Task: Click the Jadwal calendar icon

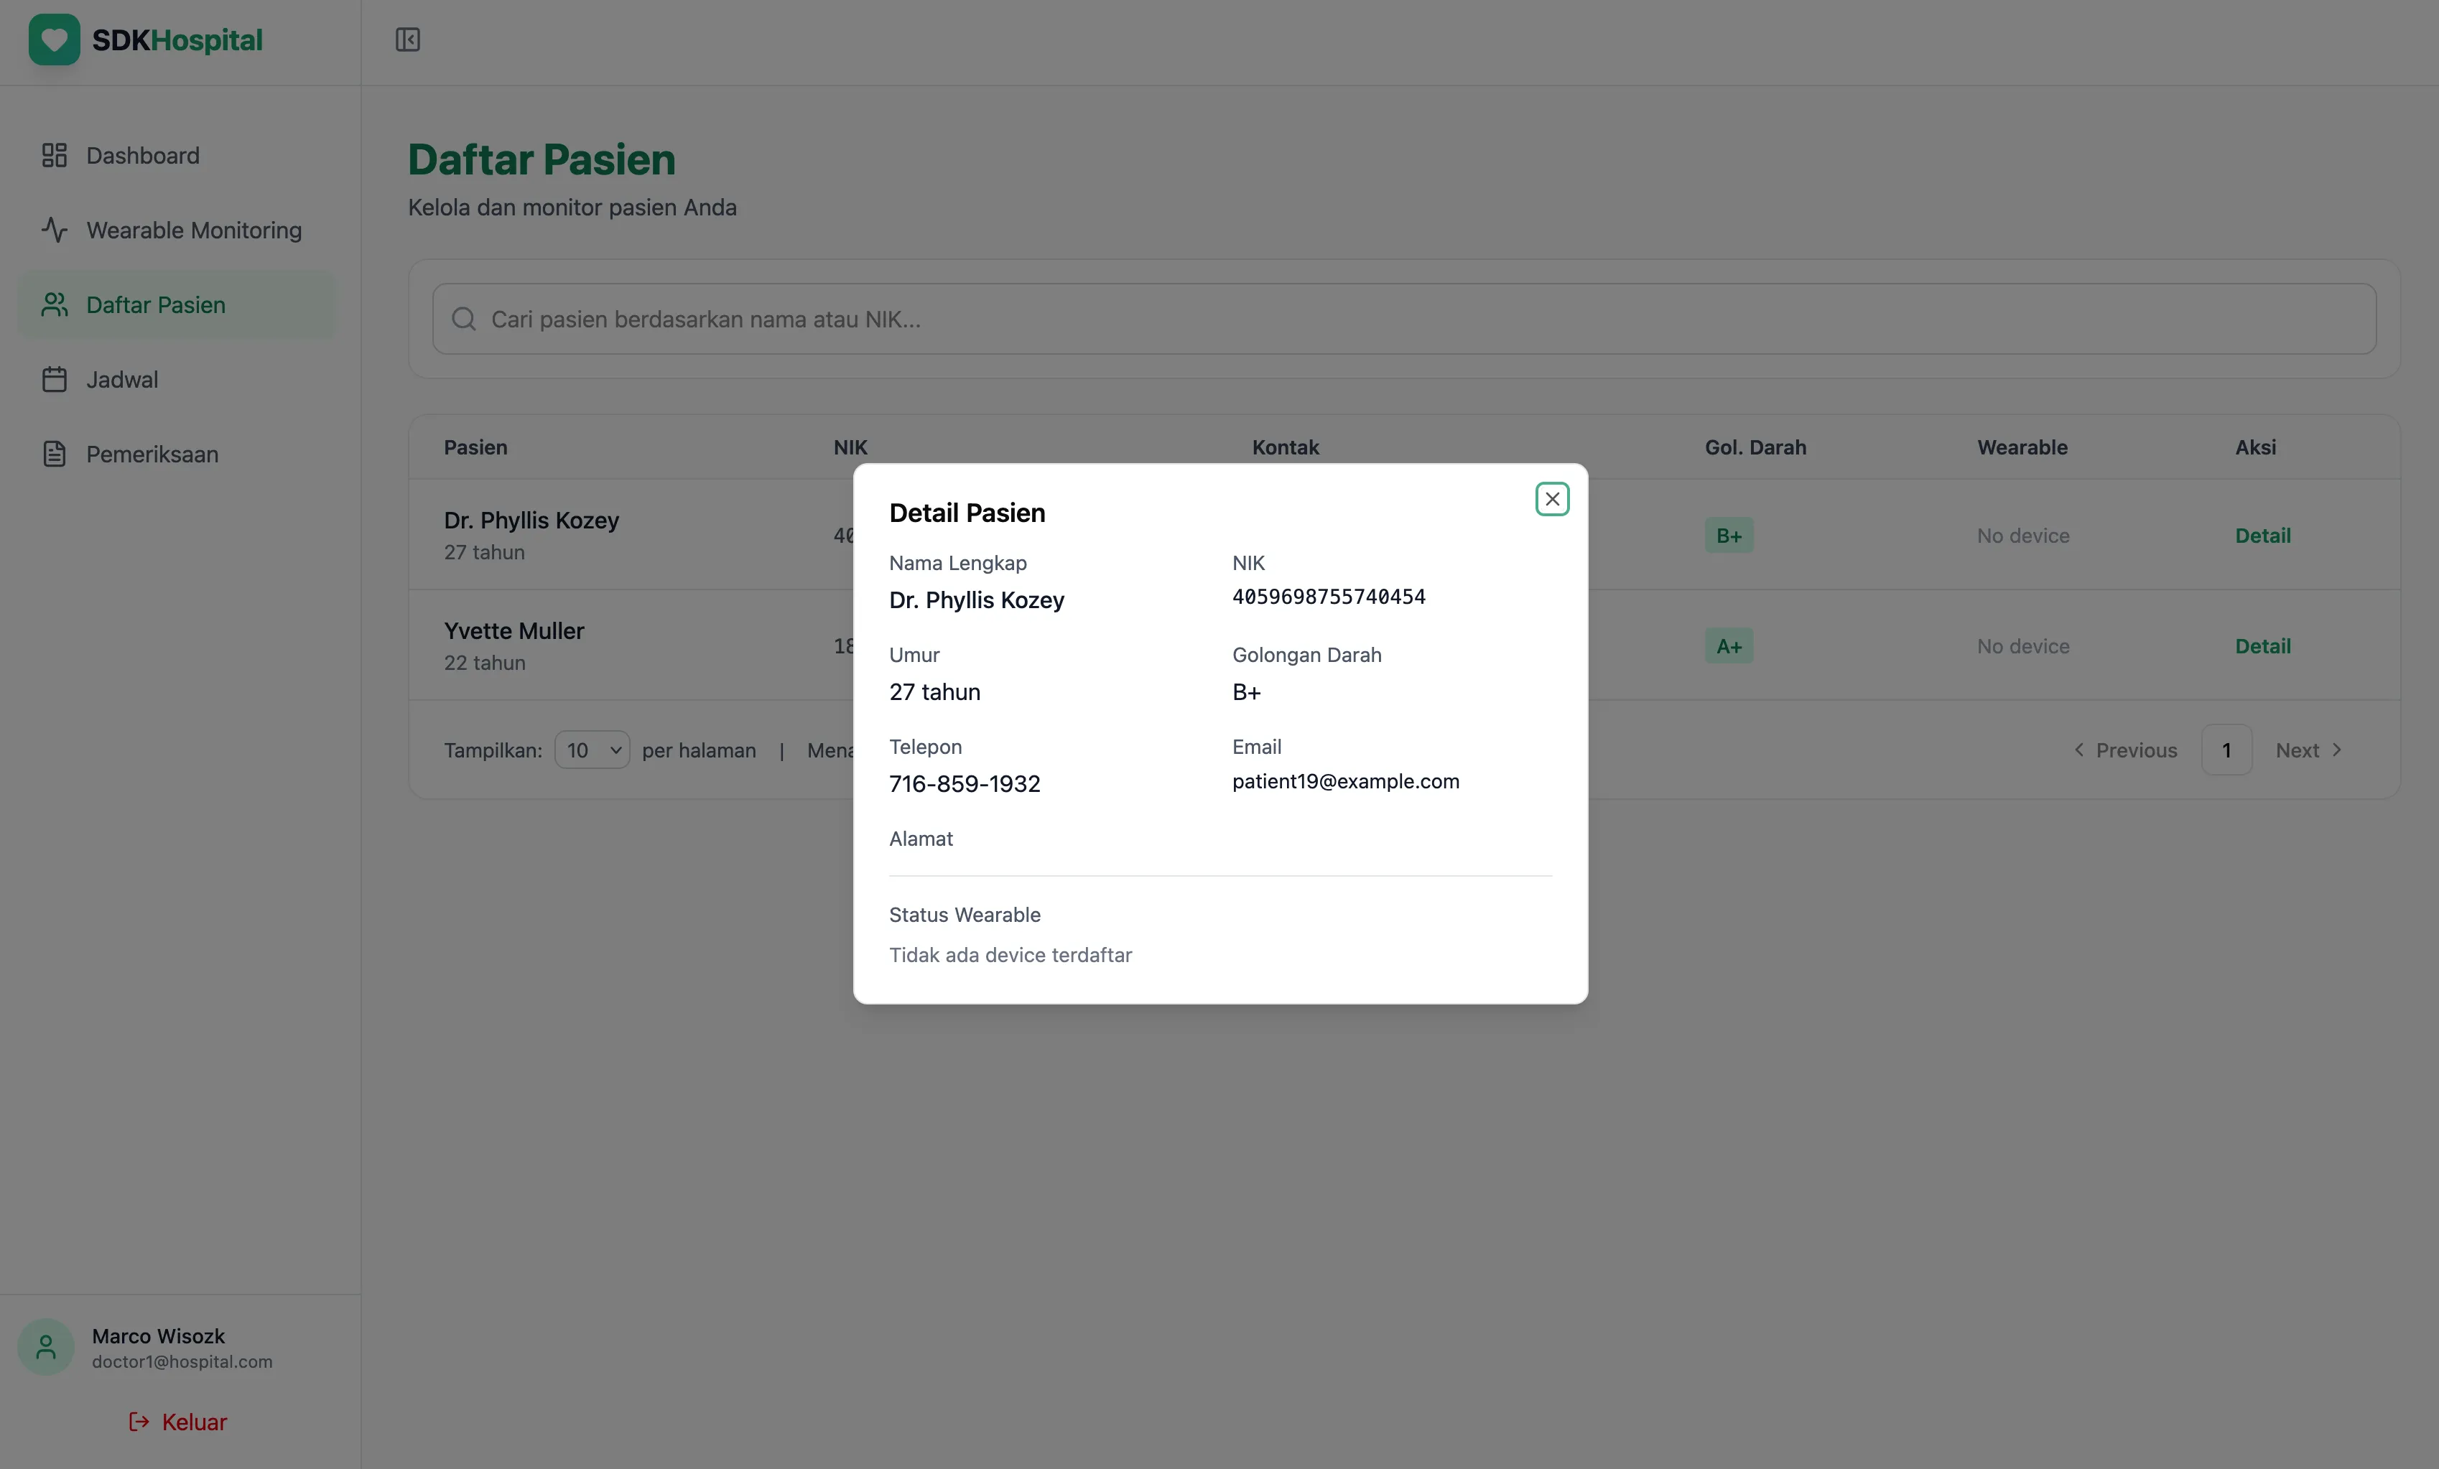Action: point(53,378)
